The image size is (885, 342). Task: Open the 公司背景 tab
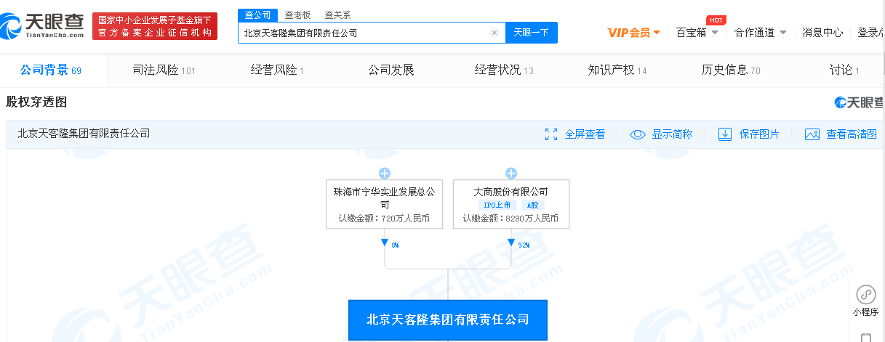[x=51, y=70]
